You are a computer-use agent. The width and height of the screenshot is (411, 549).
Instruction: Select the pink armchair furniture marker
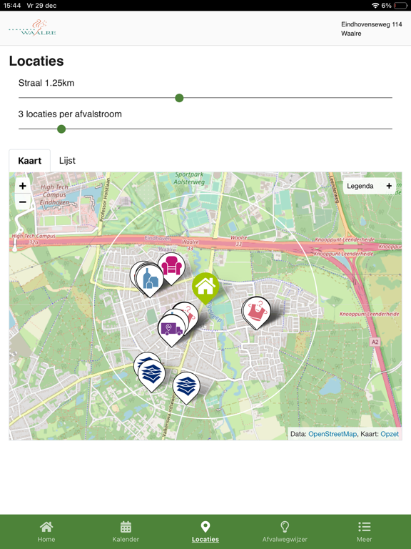pyautogui.click(x=171, y=267)
